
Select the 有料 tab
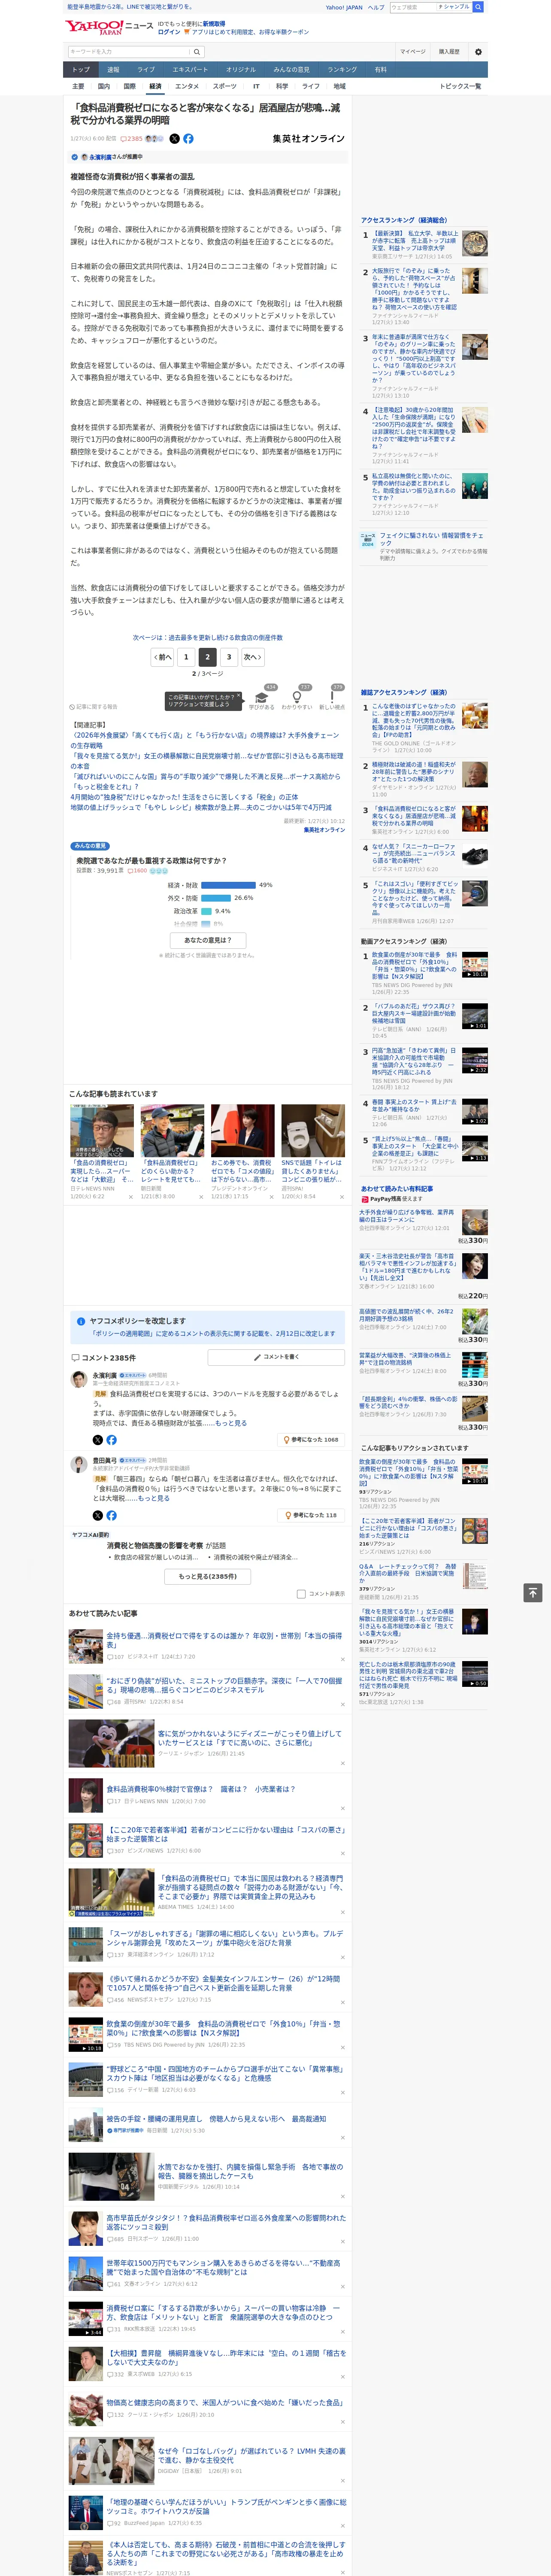380,70
